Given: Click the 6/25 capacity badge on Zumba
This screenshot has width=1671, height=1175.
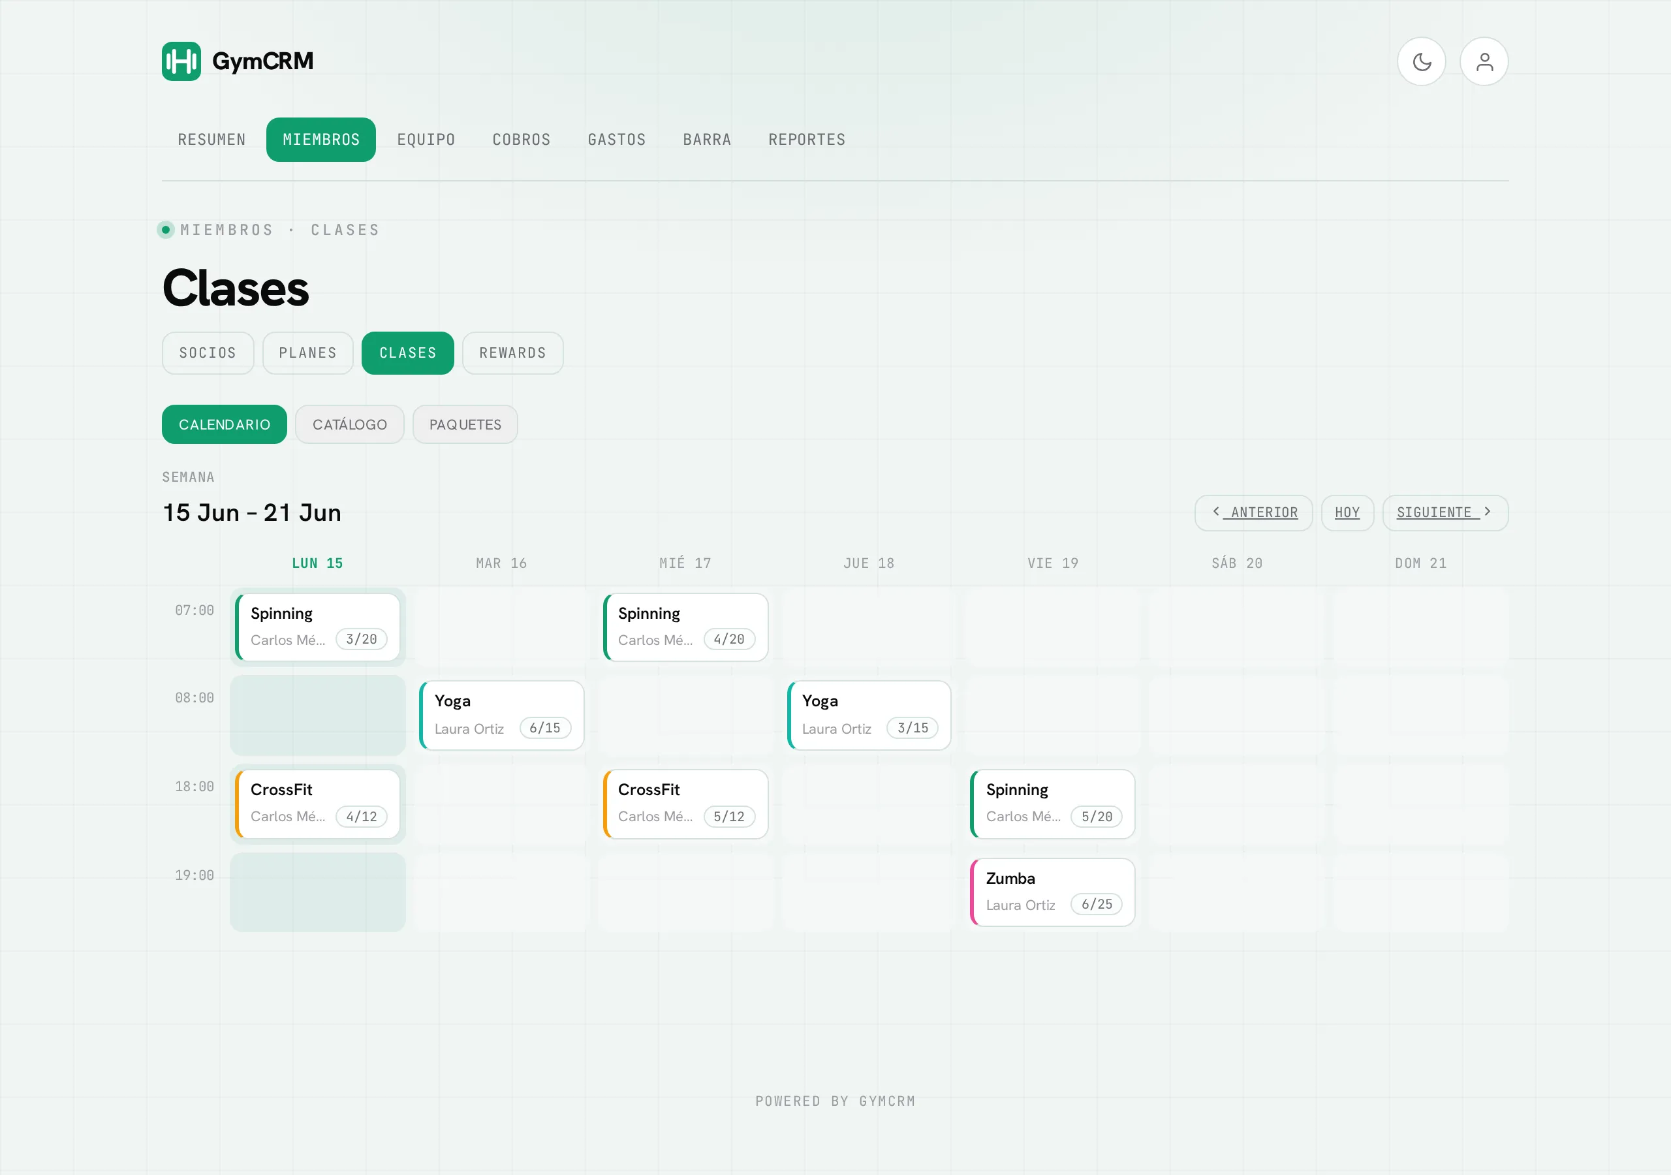Looking at the screenshot, I should 1097,905.
